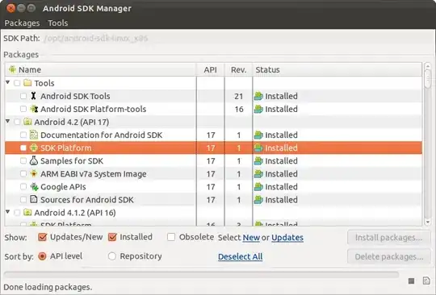
Task: Click the stop loading square icon at bottom
Action: (411, 281)
